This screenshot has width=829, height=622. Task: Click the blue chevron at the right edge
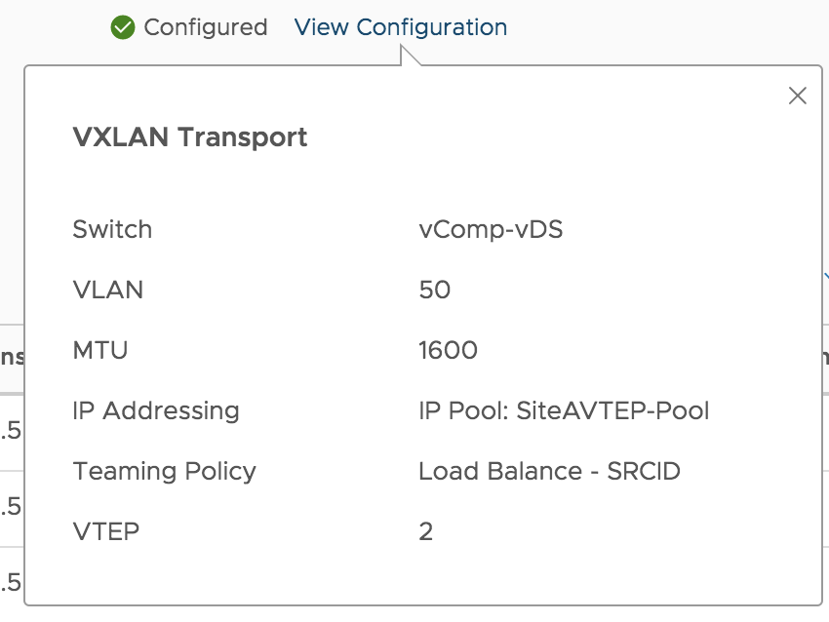click(x=826, y=276)
